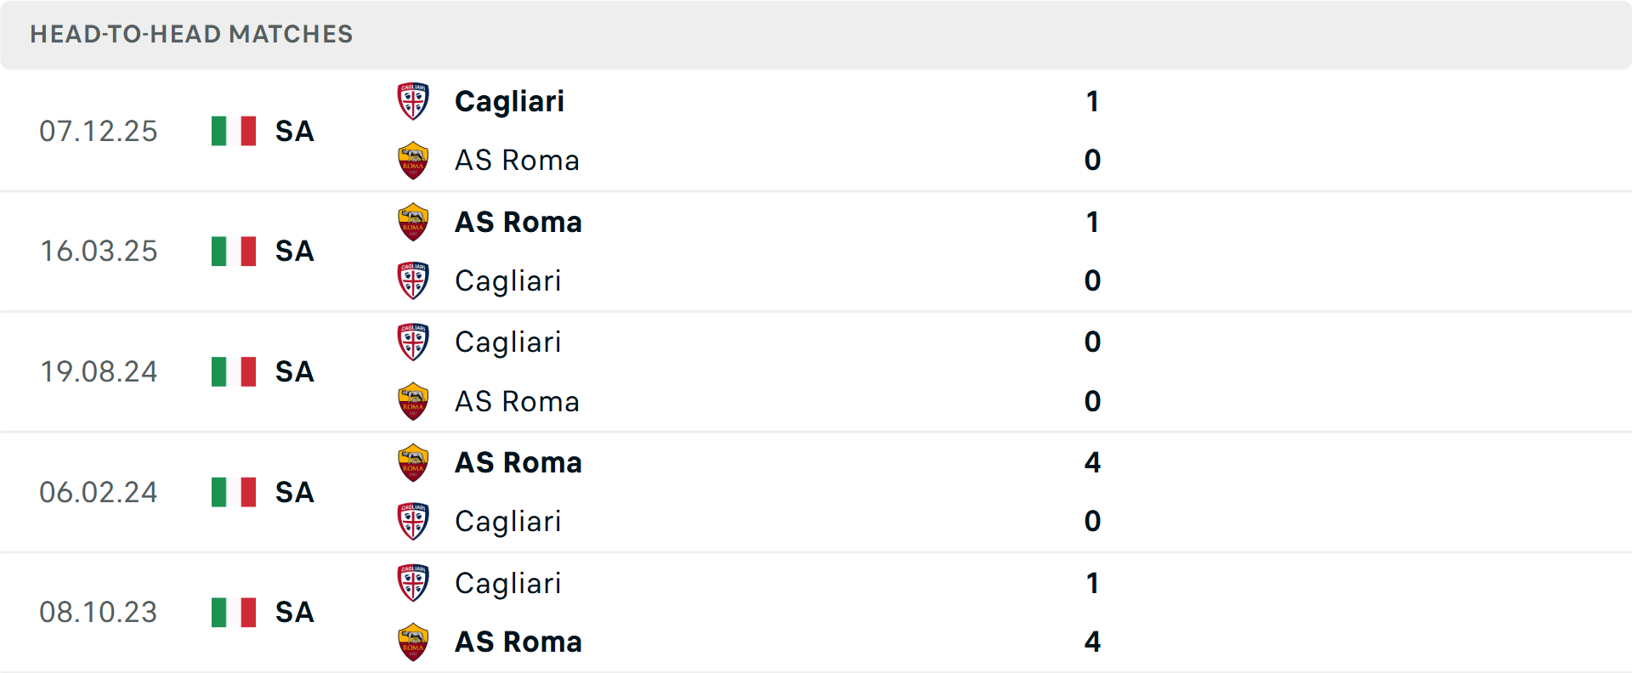This screenshot has height=673, width=1632.
Task: Click the Cagliari logo in the 19.08.24 row
Action: coord(413,342)
